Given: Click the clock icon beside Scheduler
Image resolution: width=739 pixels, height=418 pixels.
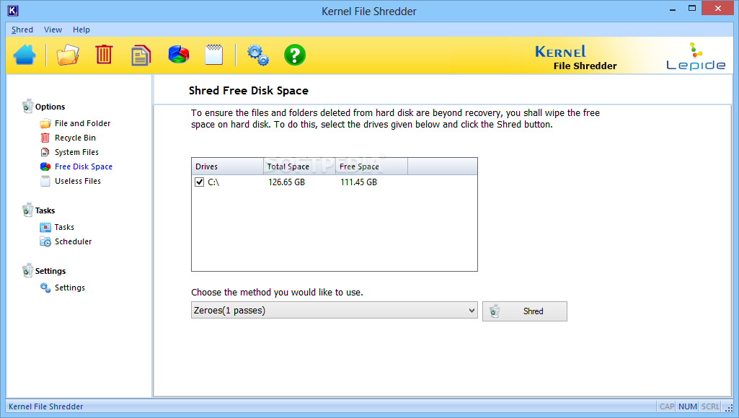Looking at the screenshot, I should (45, 241).
